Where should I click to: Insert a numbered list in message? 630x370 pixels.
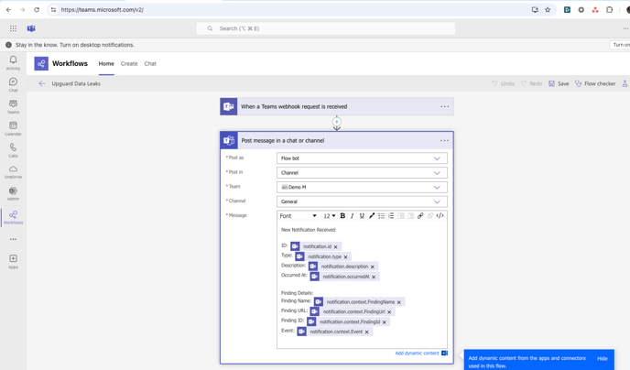391,216
